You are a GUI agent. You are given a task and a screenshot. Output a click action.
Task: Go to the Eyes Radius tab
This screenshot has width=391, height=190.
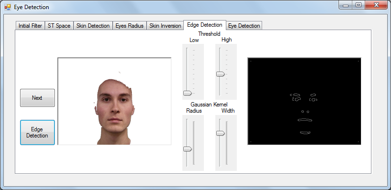click(129, 26)
